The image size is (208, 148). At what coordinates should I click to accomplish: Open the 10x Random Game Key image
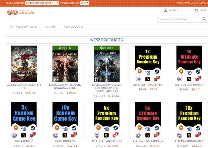pos(65,120)
